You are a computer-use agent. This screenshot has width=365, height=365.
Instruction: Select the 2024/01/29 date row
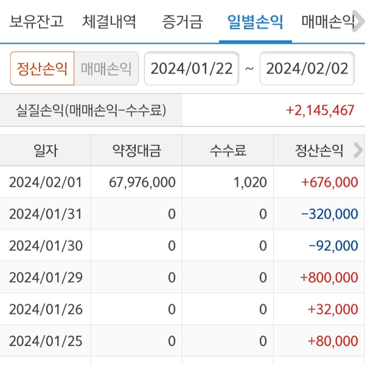[x=46, y=277]
